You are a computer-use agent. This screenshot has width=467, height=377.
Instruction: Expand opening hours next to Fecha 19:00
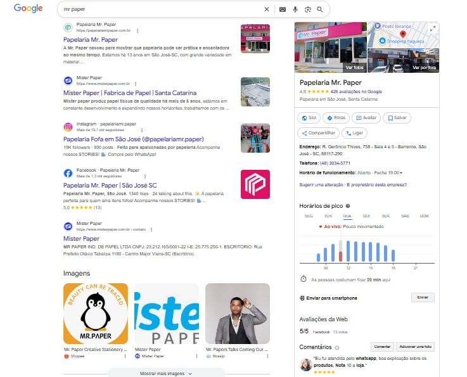pyautogui.click(x=401, y=173)
